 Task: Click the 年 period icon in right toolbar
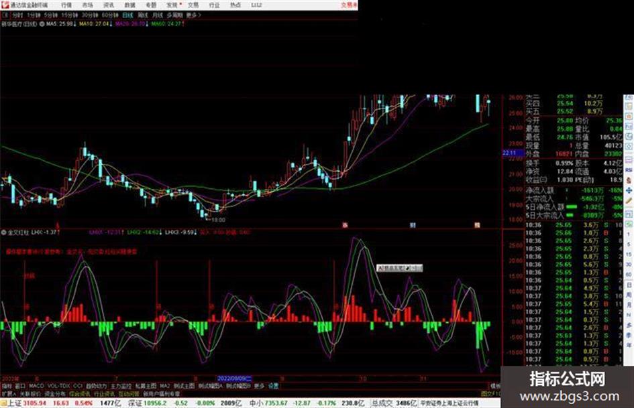tap(629, 344)
